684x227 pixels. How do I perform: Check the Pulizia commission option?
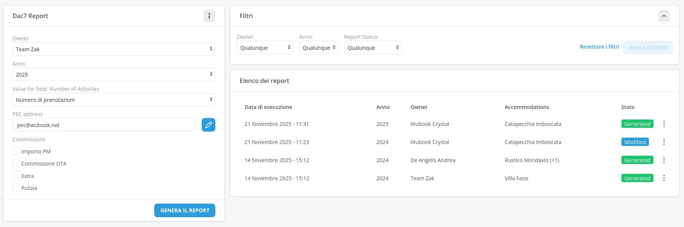point(16,188)
